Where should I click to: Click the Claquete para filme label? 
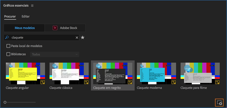coord(194,88)
